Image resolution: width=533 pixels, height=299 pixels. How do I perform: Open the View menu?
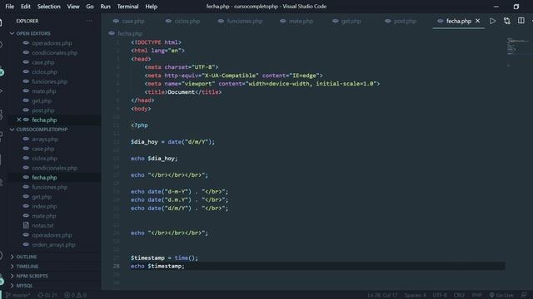click(73, 7)
